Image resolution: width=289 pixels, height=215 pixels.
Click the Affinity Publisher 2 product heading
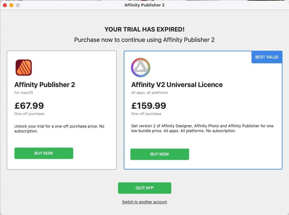click(45, 85)
